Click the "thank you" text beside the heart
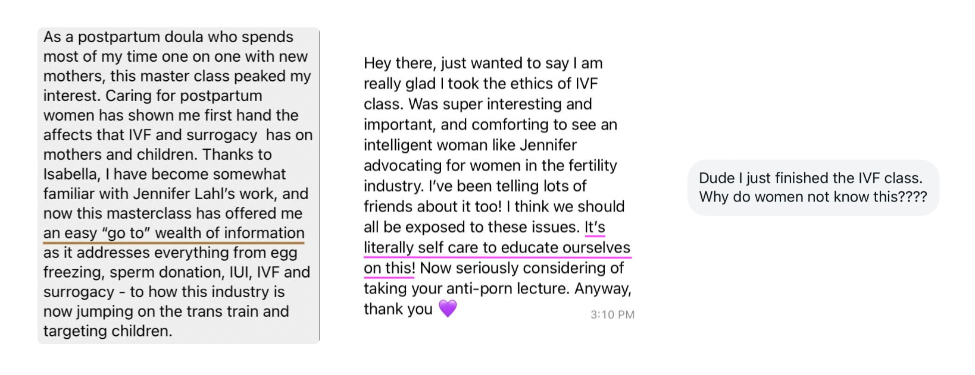Viewport: 975px width, 375px height. tap(398, 309)
